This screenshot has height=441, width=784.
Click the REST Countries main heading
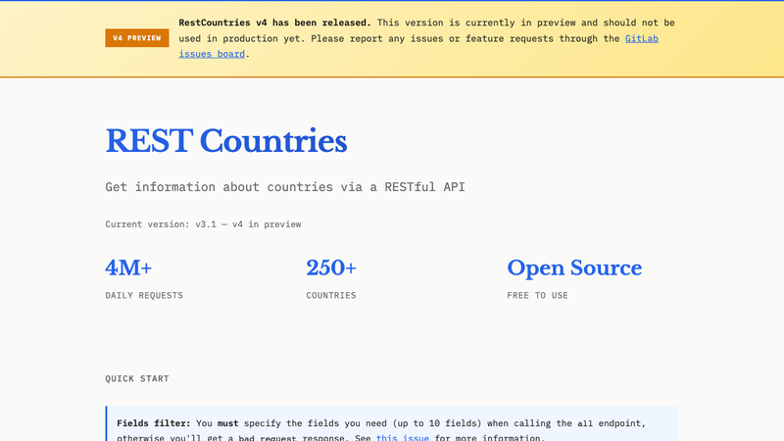(226, 141)
